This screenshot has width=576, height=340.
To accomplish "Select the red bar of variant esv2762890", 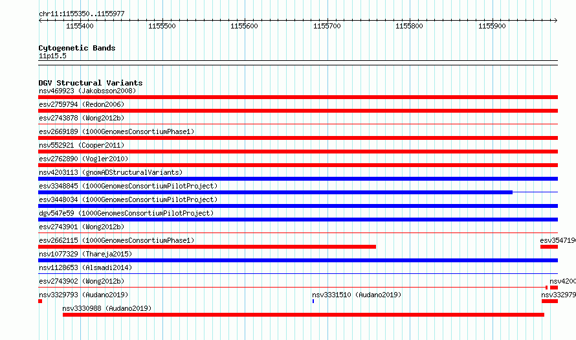I will [298, 165].
